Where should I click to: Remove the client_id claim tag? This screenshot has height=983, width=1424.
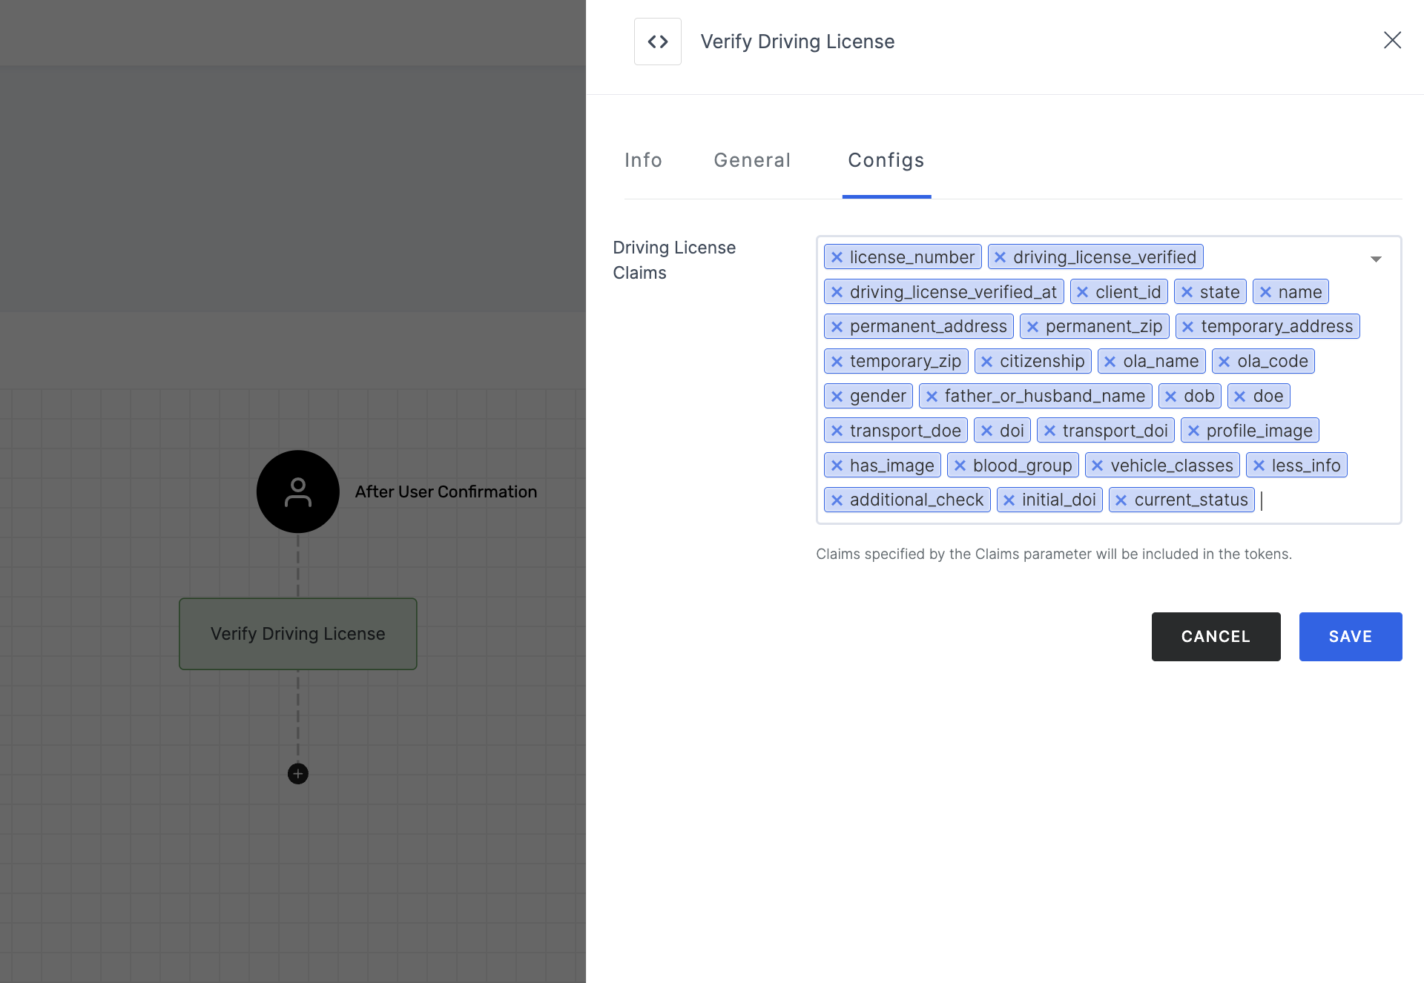click(x=1082, y=292)
